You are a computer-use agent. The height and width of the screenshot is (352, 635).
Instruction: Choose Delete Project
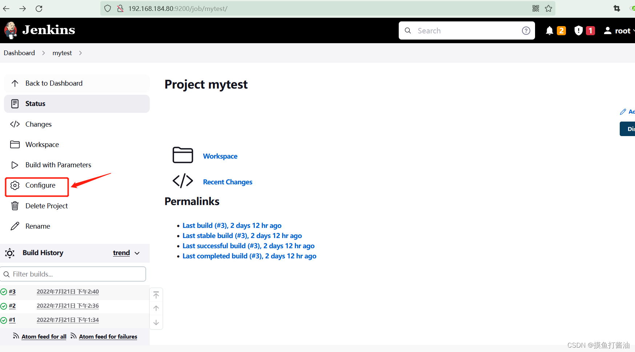pyautogui.click(x=77, y=206)
